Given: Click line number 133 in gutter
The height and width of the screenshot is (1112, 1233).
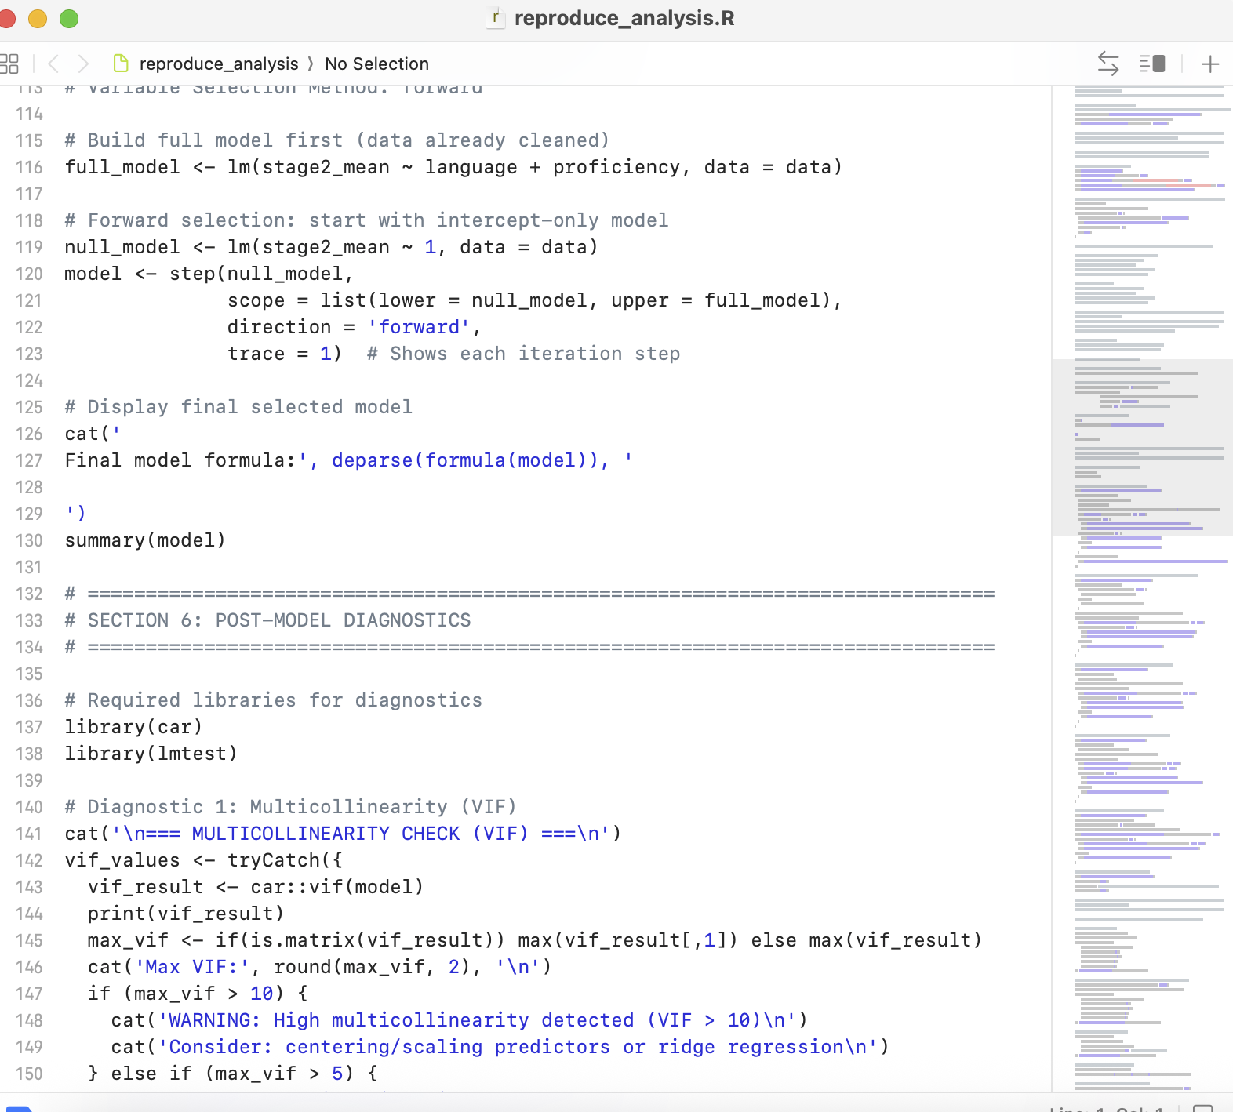Looking at the screenshot, I should point(29,620).
